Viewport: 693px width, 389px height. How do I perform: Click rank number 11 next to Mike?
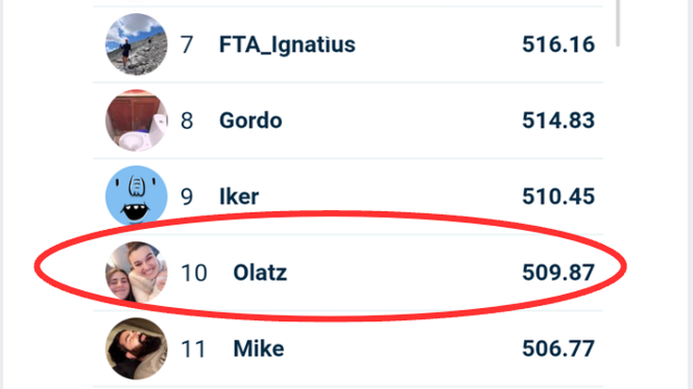(193, 349)
